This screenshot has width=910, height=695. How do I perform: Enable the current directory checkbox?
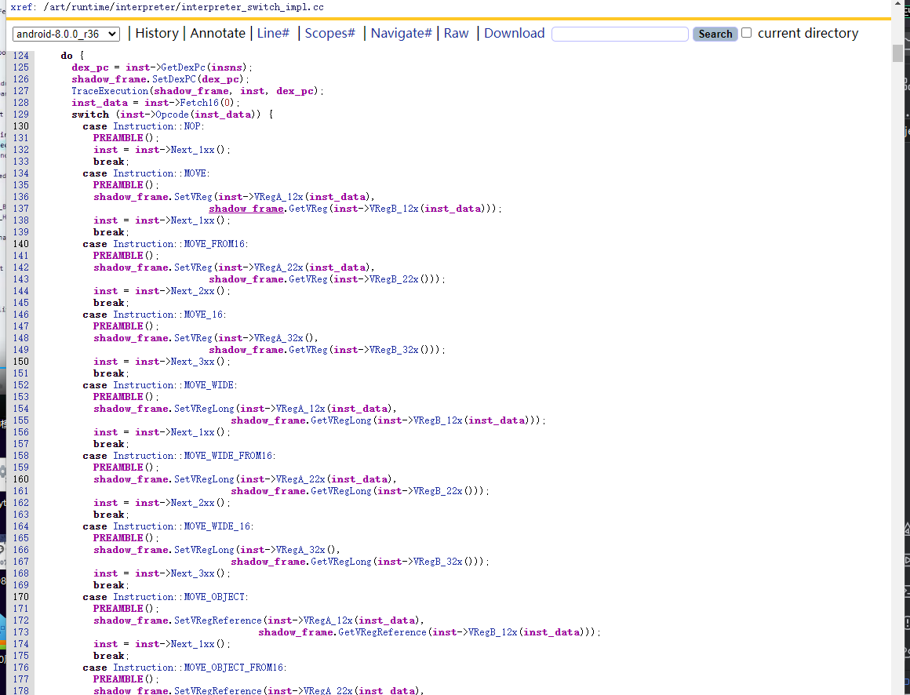[x=747, y=33]
